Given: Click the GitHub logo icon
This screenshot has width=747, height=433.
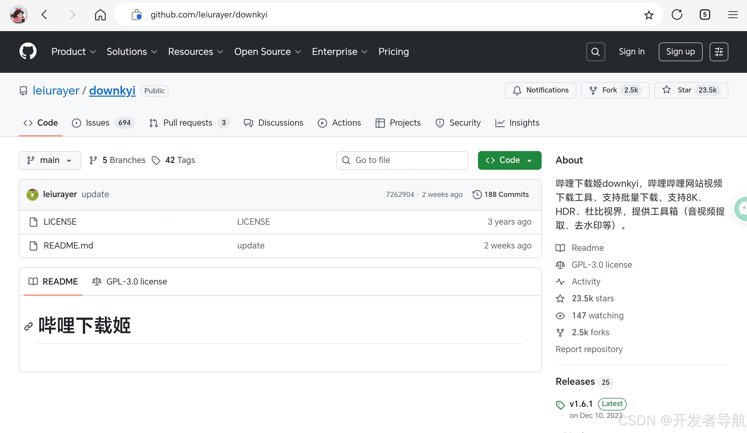Looking at the screenshot, I should click(28, 52).
